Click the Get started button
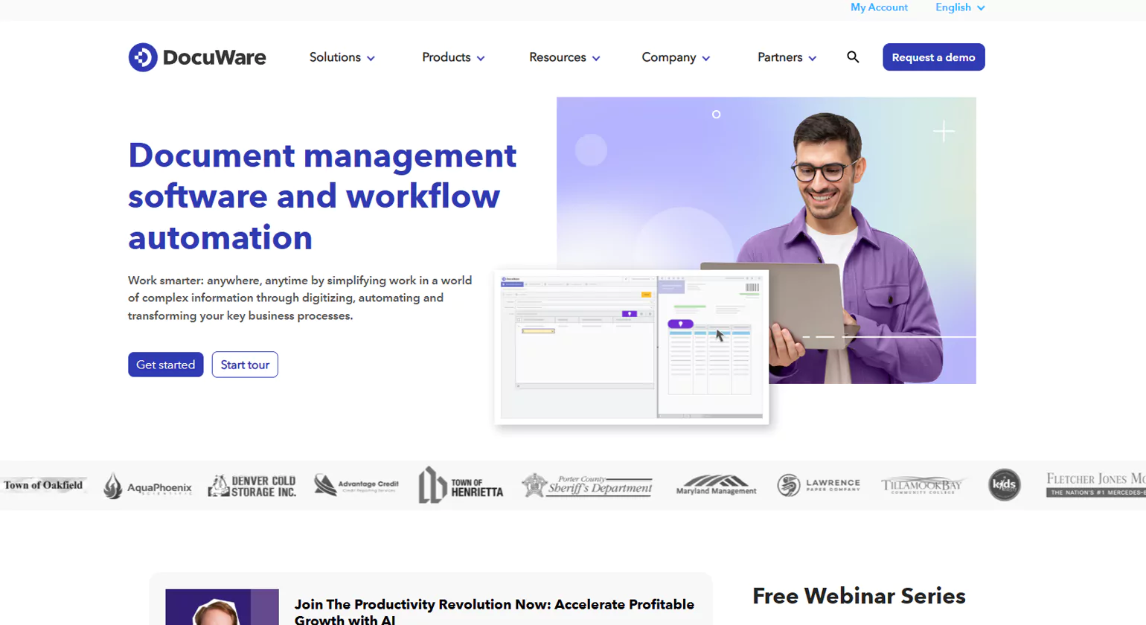The image size is (1146, 625). (165, 365)
